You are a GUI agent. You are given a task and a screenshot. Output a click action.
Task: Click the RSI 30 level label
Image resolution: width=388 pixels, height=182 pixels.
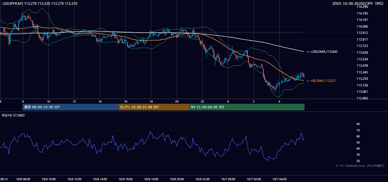tap(358, 155)
